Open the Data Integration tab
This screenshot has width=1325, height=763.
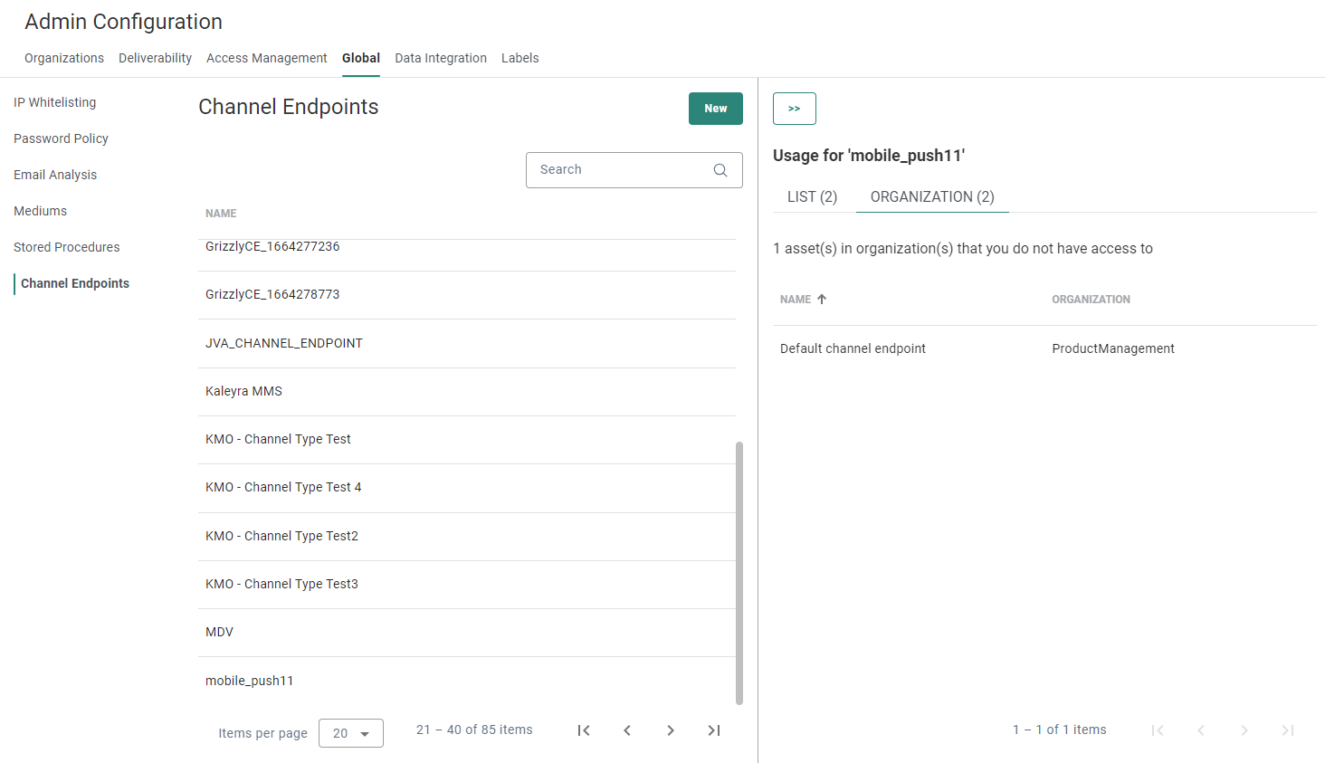pos(441,58)
